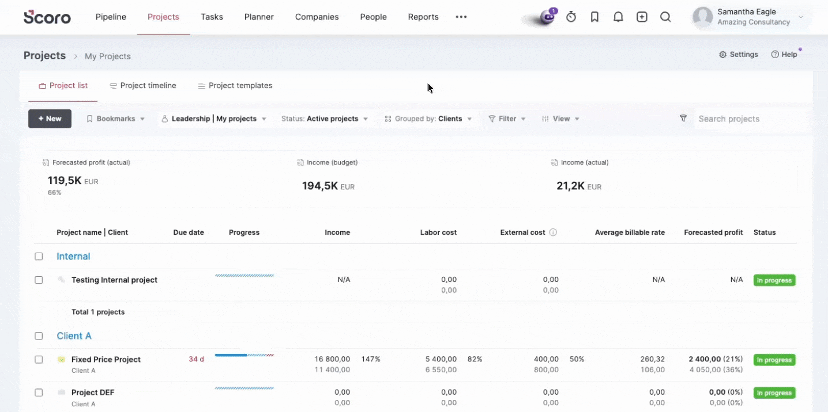Click the funnel icon beside Search projects

click(x=683, y=119)
